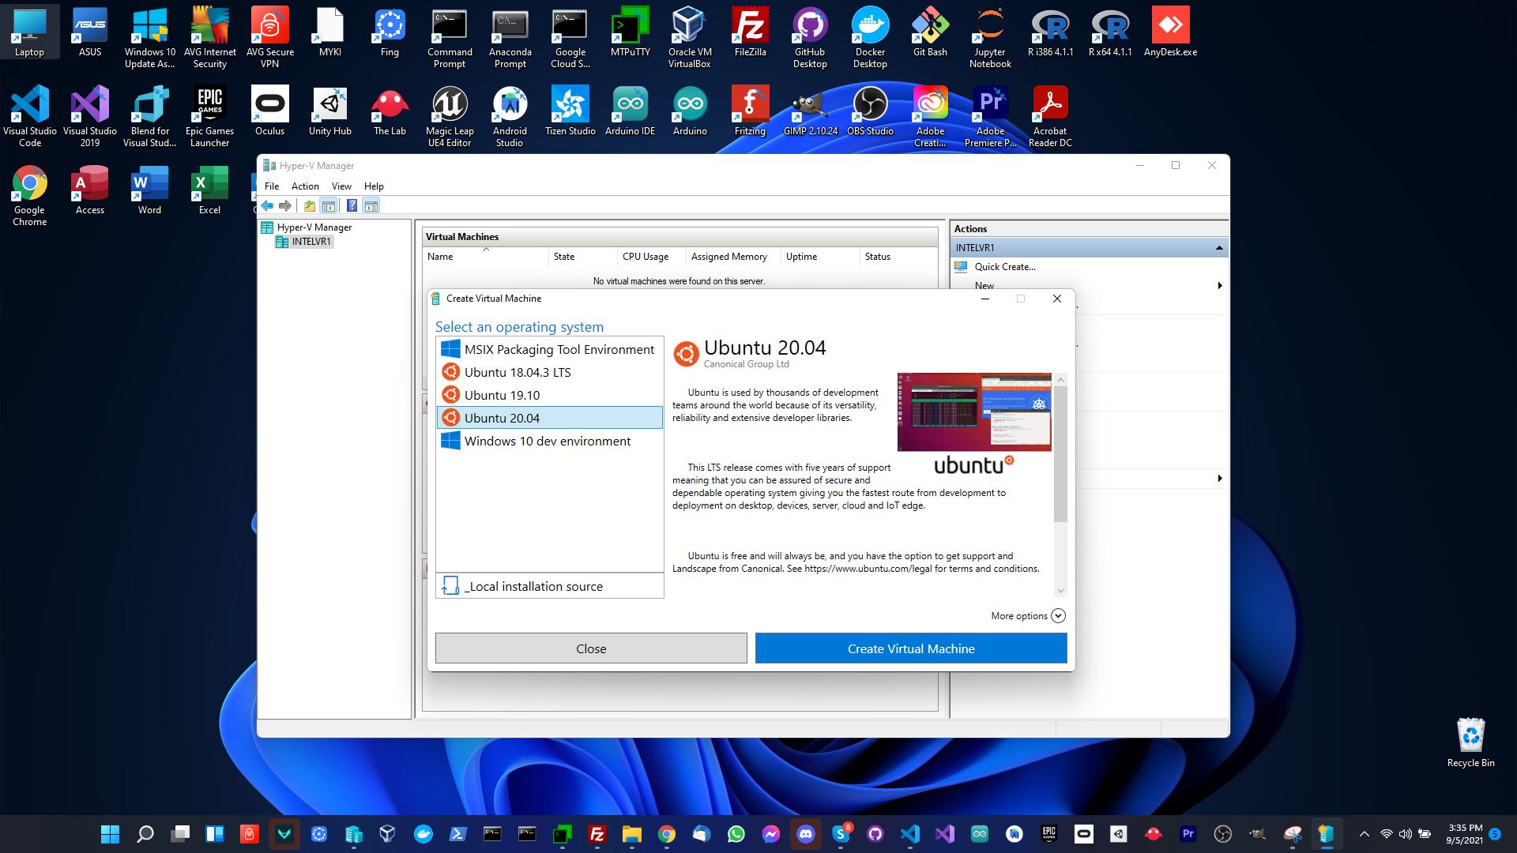Select Ubuntu 20.04 in the list

click(549, 418)
